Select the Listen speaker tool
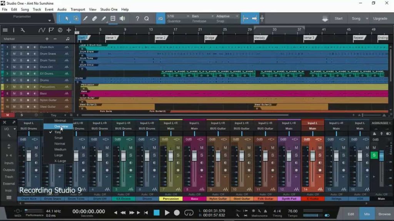The height and width of the screenshot is (221, 394). pos(122,18)
